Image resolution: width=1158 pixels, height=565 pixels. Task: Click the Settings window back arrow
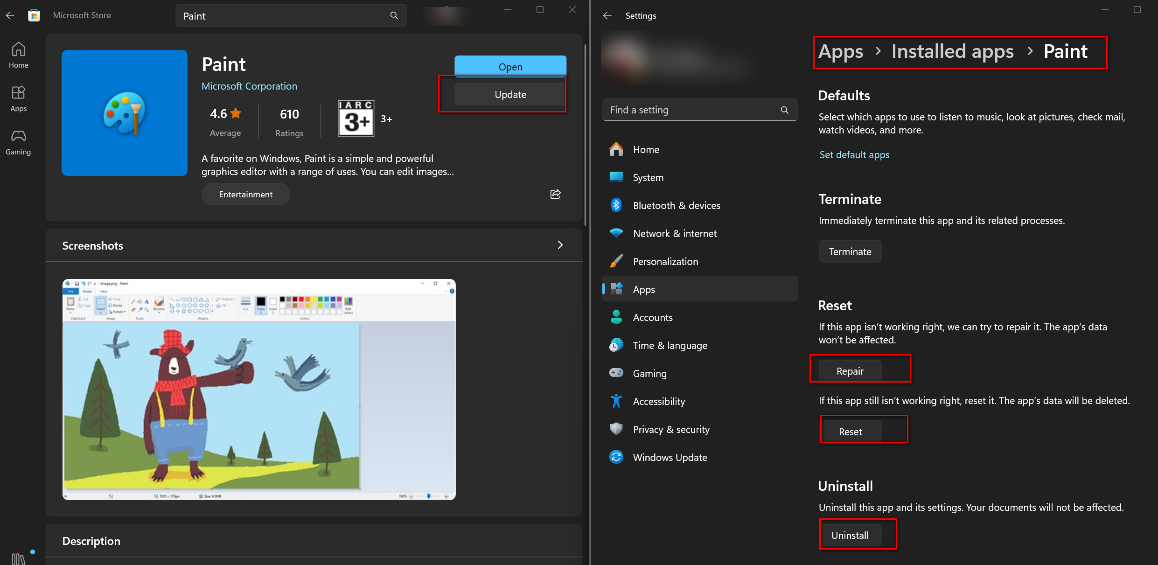coord(607,15)
